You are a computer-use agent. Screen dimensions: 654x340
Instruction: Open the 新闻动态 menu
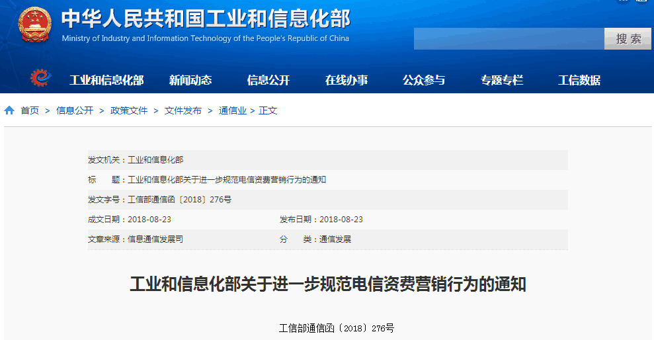point(190,80)
